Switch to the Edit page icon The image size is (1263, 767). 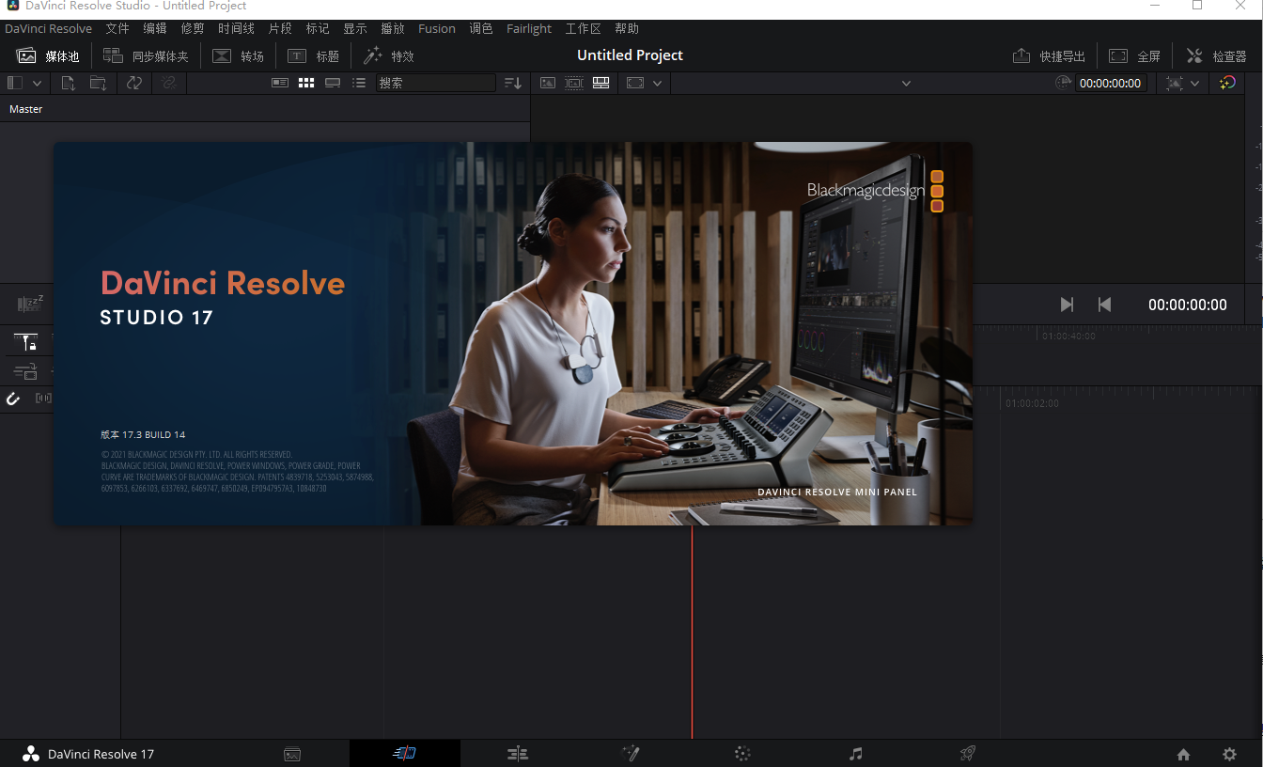click(518, 754)
